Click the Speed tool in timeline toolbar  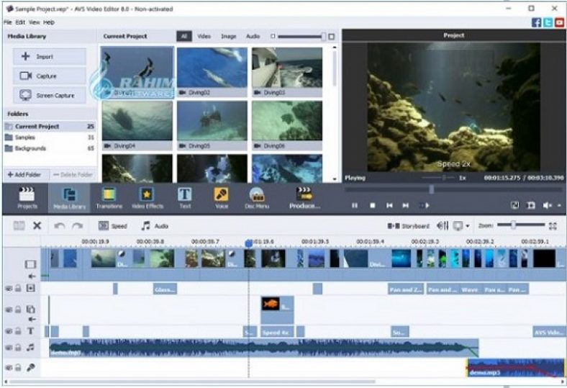pos(113,225)
